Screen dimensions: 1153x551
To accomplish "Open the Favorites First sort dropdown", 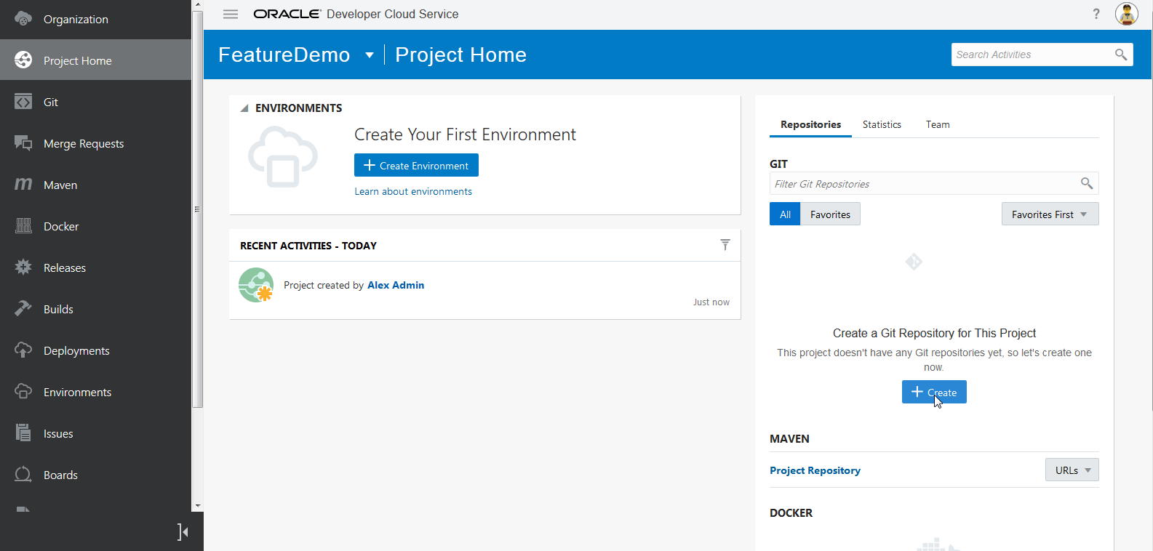I will point(1049,214).
